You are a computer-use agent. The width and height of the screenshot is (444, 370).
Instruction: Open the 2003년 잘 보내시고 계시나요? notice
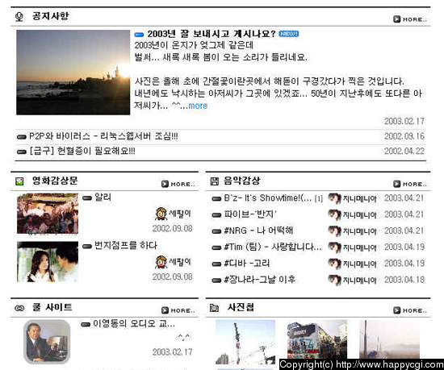212,34
